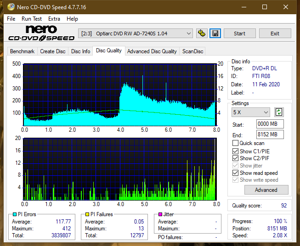Click the cyan PI Errors color swatch
The image size is (300, 246).
pos(15,214)
